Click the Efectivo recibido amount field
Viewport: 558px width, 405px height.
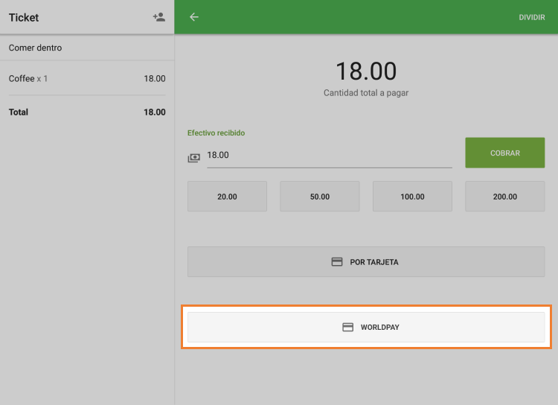[330, 156]
